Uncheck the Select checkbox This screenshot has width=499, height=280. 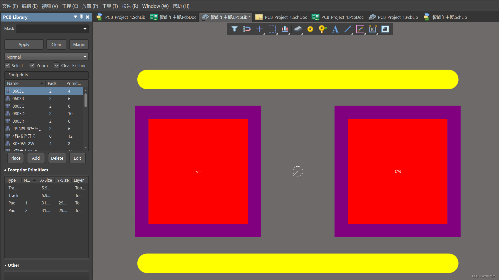click(x=7, y=66)
